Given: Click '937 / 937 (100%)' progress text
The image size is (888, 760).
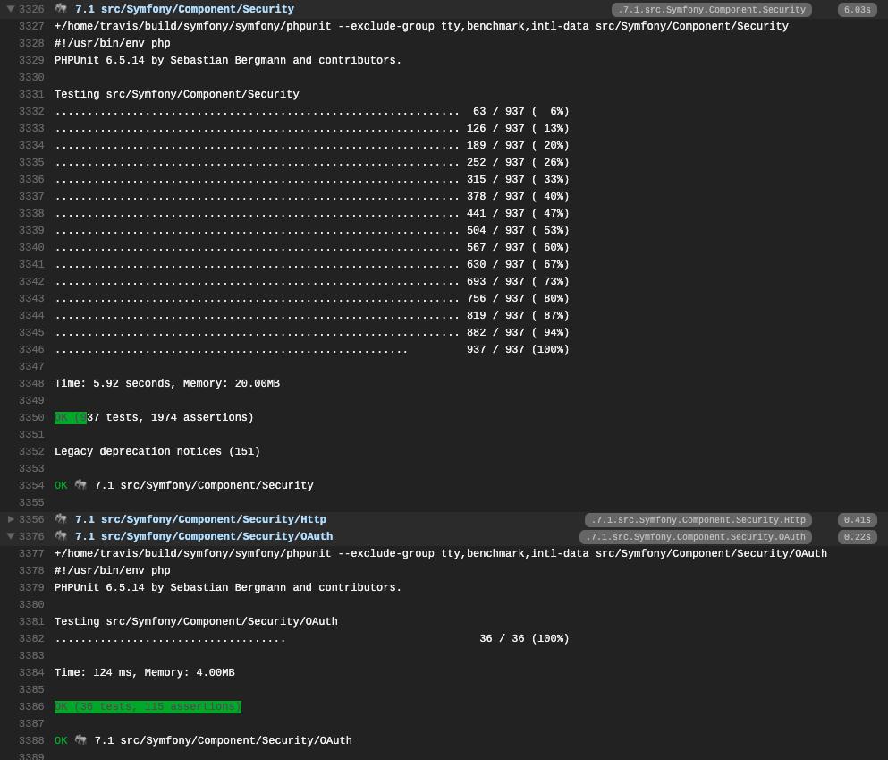Looking at the screenshot, I should click(518, 349).
